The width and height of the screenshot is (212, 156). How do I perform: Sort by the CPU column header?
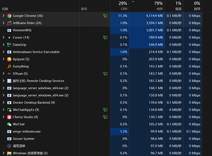pos(120,6)
